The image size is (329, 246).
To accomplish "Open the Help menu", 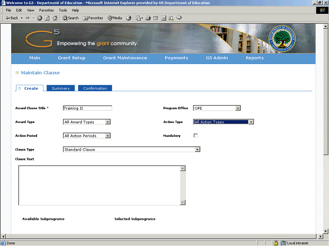I will click(75, 10).
